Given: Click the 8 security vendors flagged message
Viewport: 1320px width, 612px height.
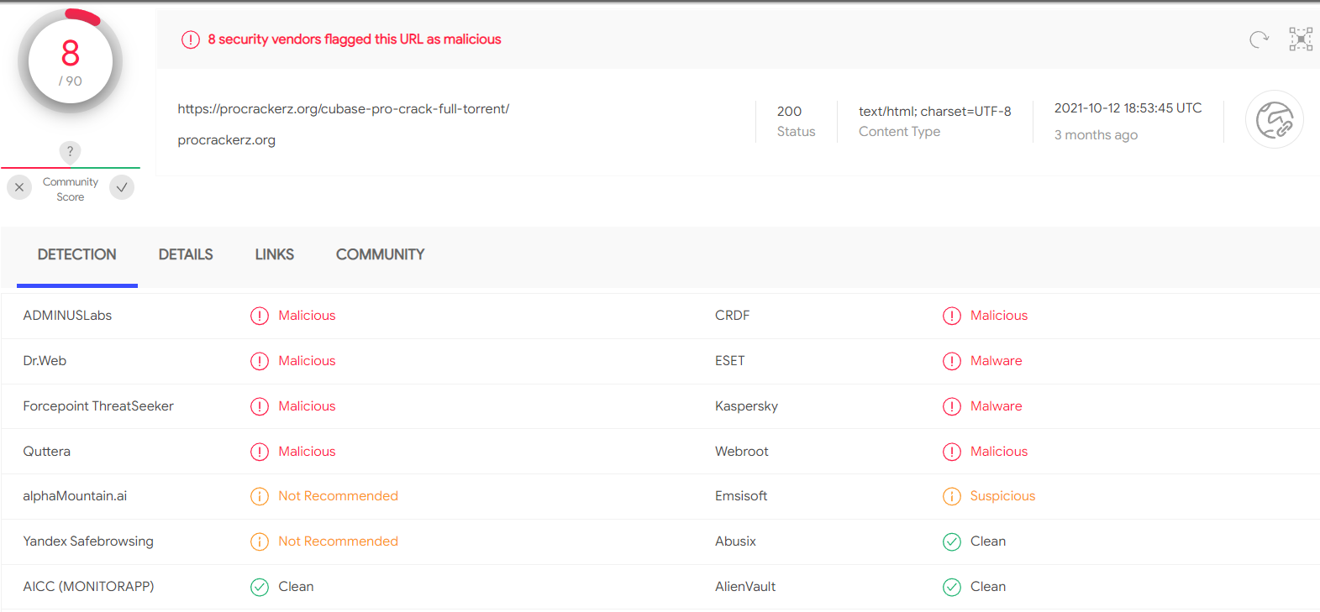Looking at the screenshot, I should (x=355, y=39).
